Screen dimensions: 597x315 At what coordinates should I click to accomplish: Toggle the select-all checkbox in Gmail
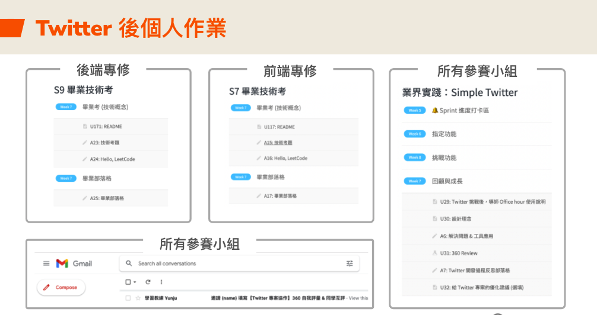(128, 282)
